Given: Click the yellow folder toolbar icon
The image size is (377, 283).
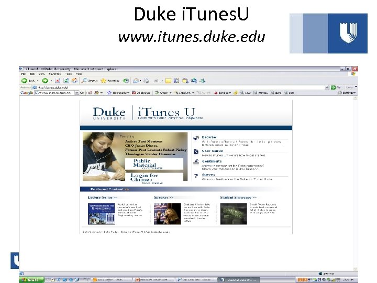Looking at the screenshot, I should [168, 81].
